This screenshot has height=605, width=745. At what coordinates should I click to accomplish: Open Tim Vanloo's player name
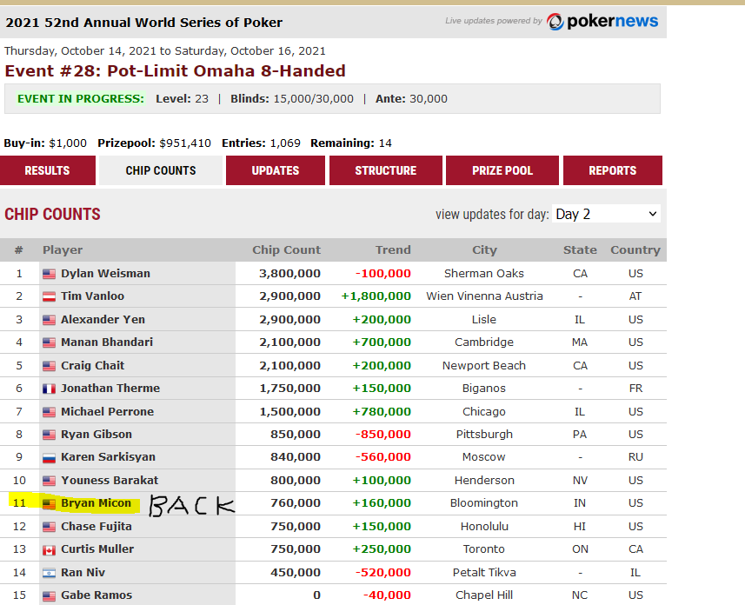(x=93, y=296)
